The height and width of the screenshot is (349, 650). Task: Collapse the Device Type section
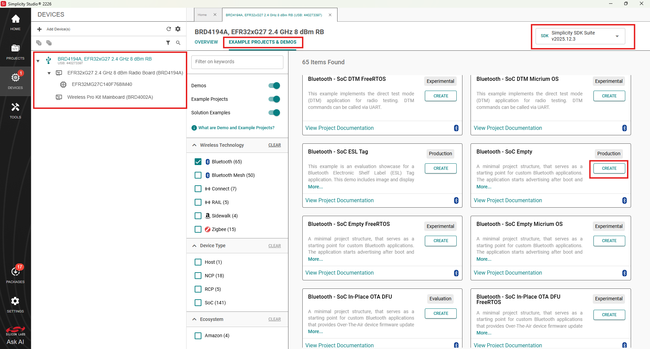(x=194, y=246)
